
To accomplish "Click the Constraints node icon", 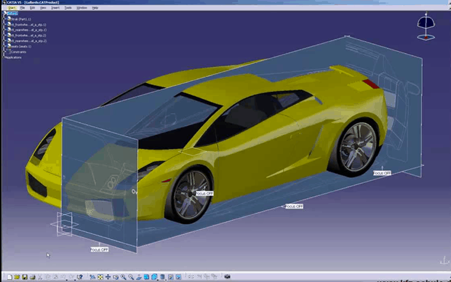I will pyautogui.click(x=8, y=51).
